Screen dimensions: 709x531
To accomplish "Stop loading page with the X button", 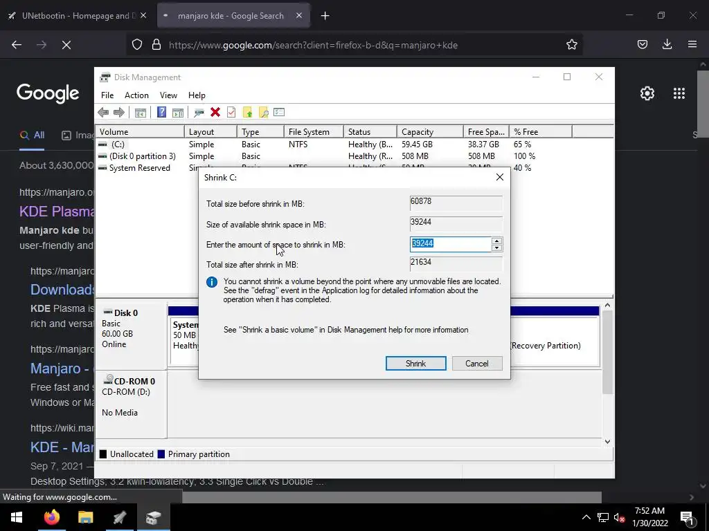I will coord(66,45).
